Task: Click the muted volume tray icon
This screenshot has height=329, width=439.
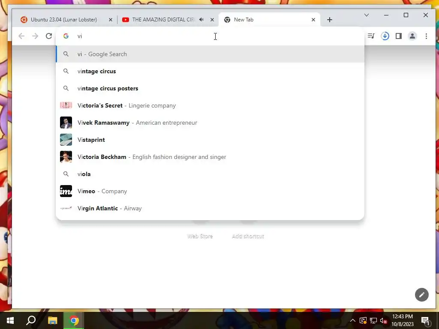Action: point(384,320)
